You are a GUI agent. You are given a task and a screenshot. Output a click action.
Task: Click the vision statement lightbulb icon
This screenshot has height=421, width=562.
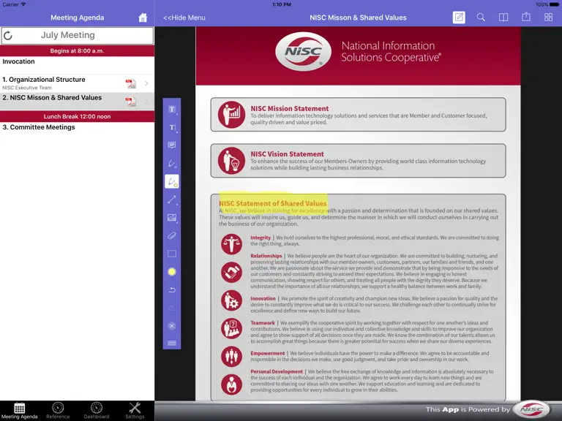231,161
